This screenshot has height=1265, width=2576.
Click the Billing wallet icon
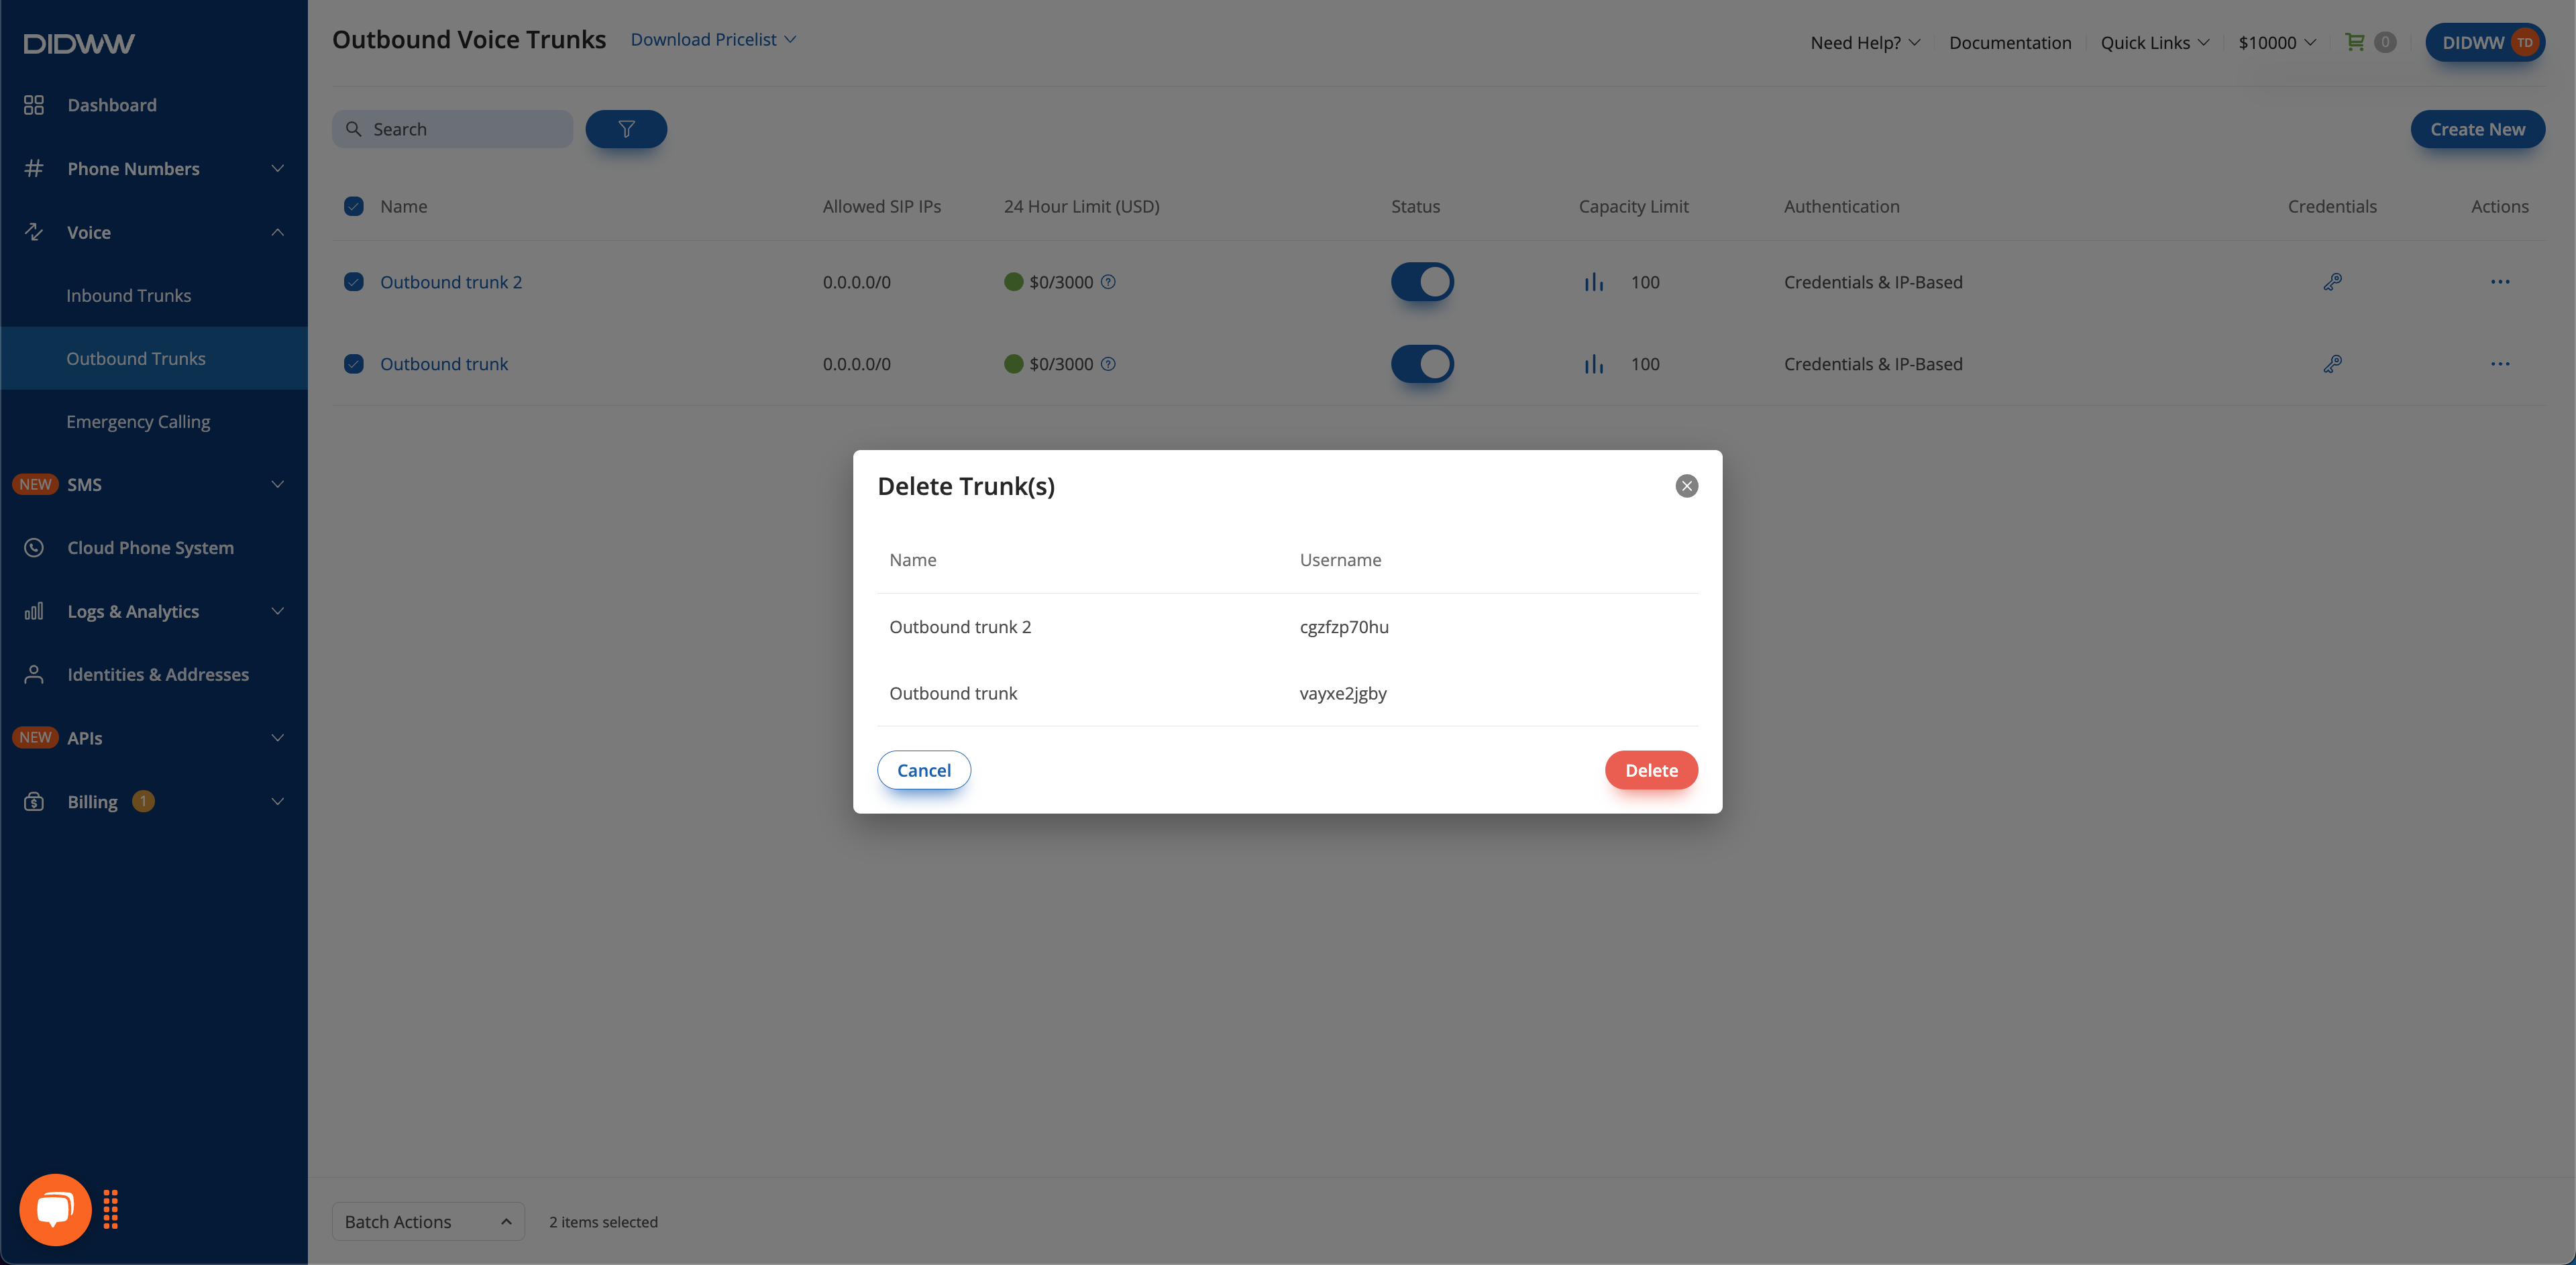(x=34, y=801)
